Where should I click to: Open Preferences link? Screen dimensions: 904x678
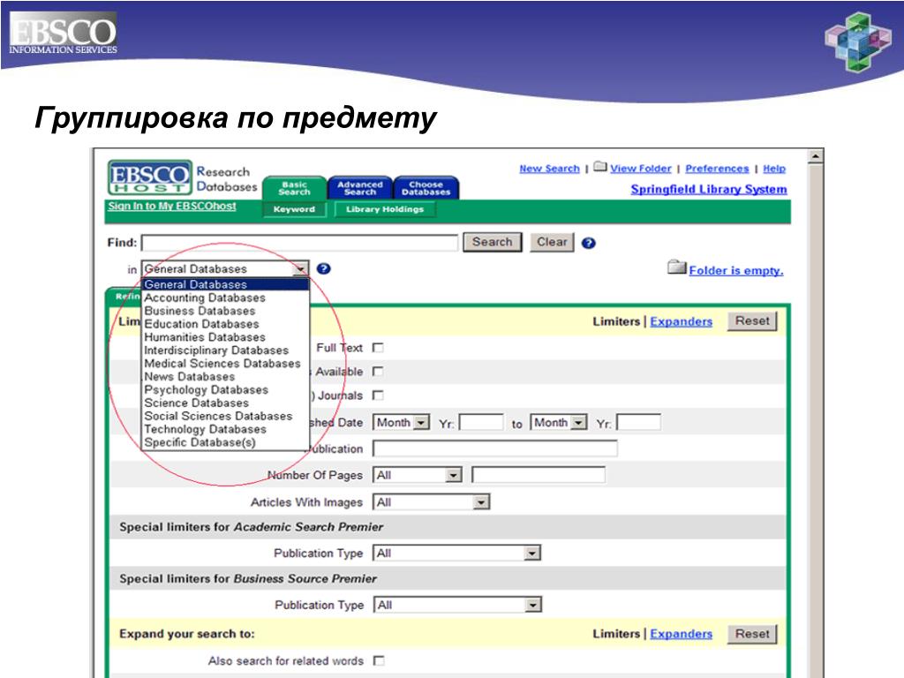click(x=717, y=169)
